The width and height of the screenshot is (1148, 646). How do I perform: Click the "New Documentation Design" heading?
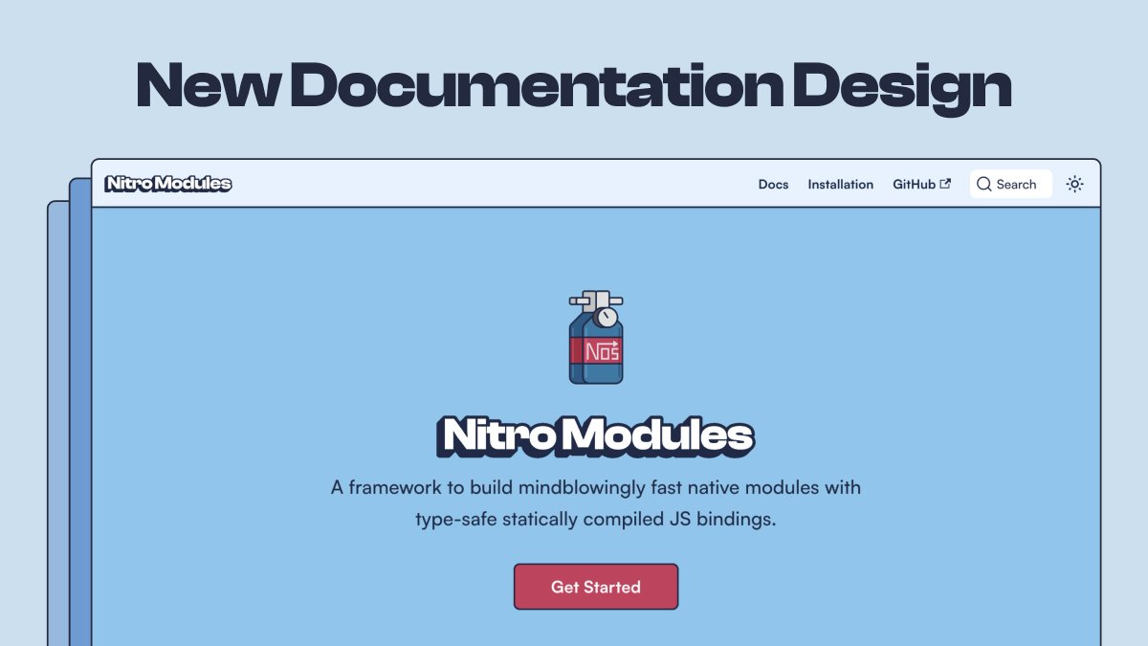574,86
